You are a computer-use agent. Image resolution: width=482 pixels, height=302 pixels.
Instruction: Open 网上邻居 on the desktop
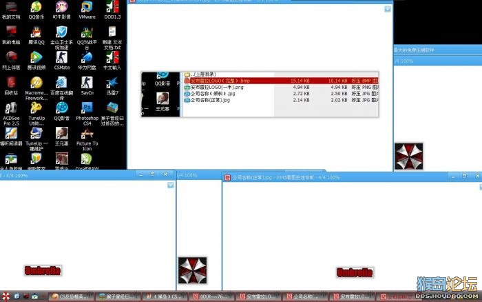coord(11,61)
